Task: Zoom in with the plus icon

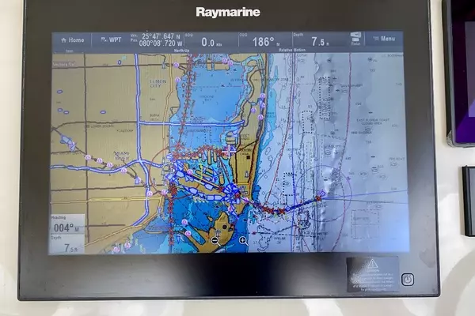Action: coord(243,240)
